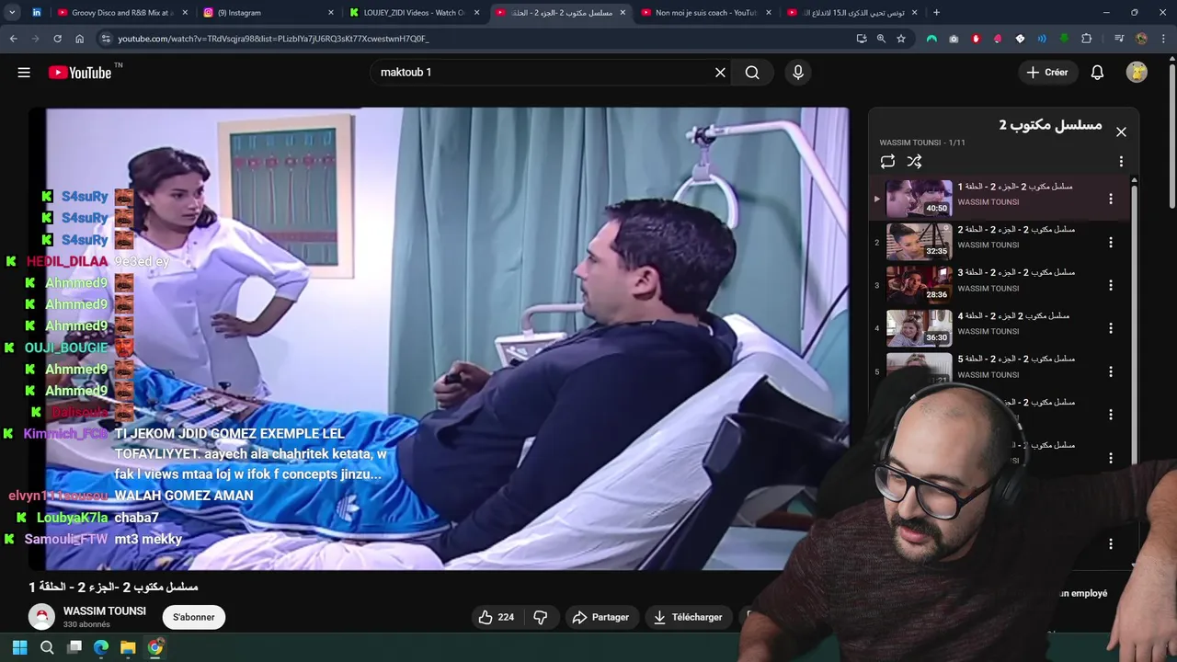Toggle playlist loop
The width and height of the screenshot is (1177, 662).
887,162
